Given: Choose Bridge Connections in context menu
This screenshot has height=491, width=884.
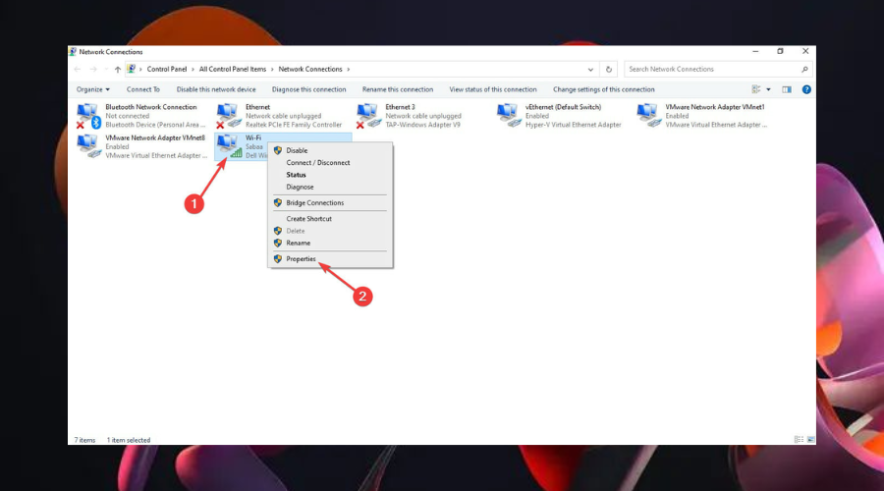Looking at the screenshot, I should [330, 203].
